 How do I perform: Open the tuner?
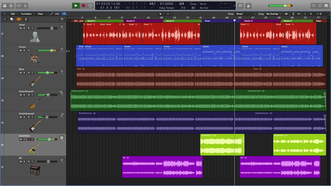(x=240, y=5)
